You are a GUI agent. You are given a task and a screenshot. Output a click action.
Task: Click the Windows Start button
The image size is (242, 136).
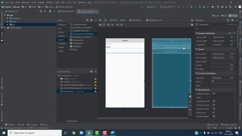4,133
